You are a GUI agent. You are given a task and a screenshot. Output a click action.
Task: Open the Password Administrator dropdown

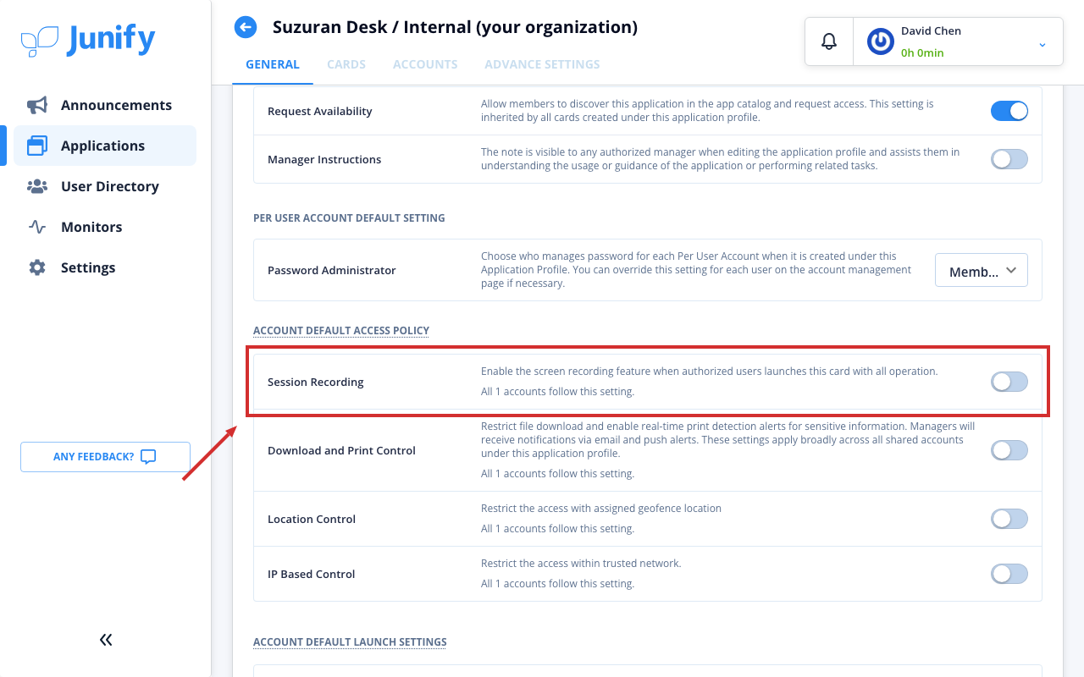(x=982, y=271)
